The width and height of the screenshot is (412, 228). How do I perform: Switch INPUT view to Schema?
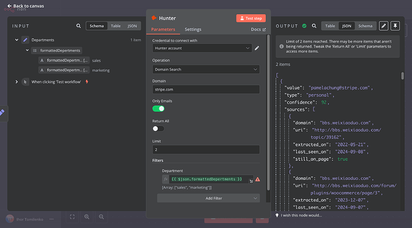pyautogui.click(x=97, y=26)
